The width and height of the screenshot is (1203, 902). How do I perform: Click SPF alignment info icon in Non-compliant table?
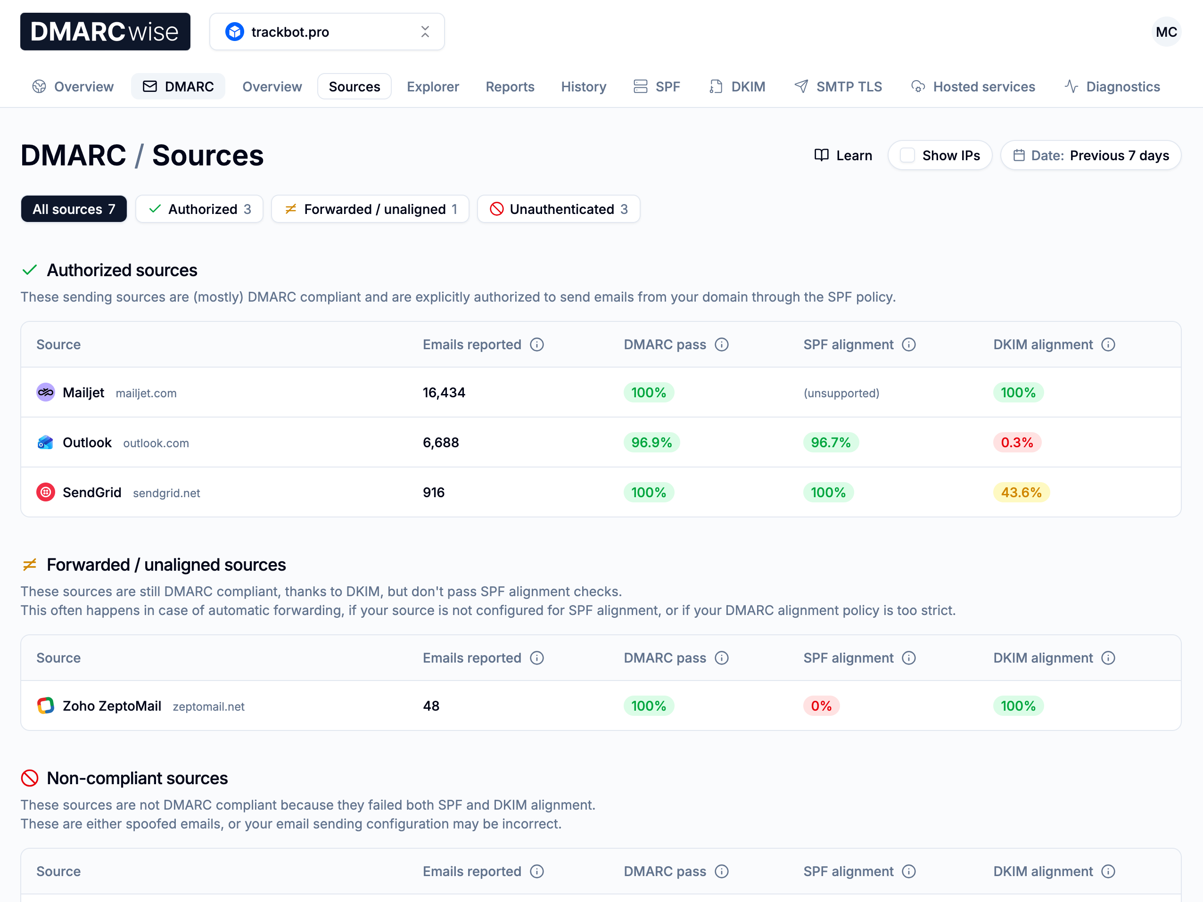tap(909, 871)
